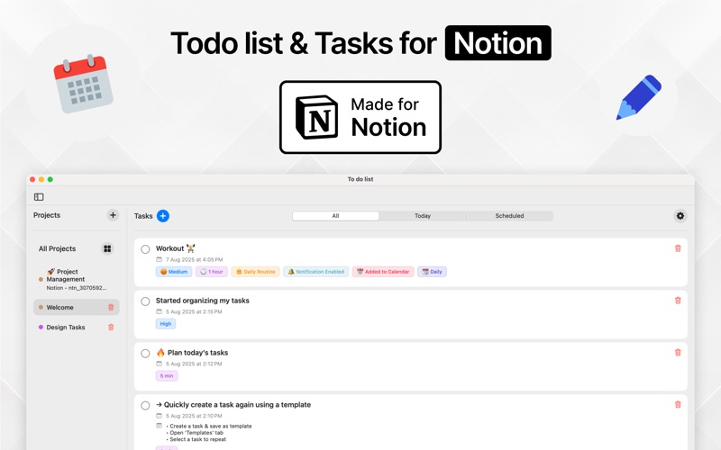Toggle the sidebar panel icon

click(x=39, y=196)
